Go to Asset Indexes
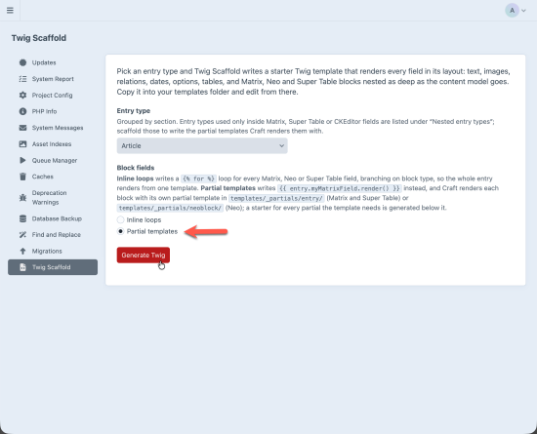This screenshot has height=434, width=537. (53, 144)
